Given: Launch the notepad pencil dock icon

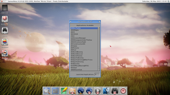Looking at the screenshot, I should [64, 91].
